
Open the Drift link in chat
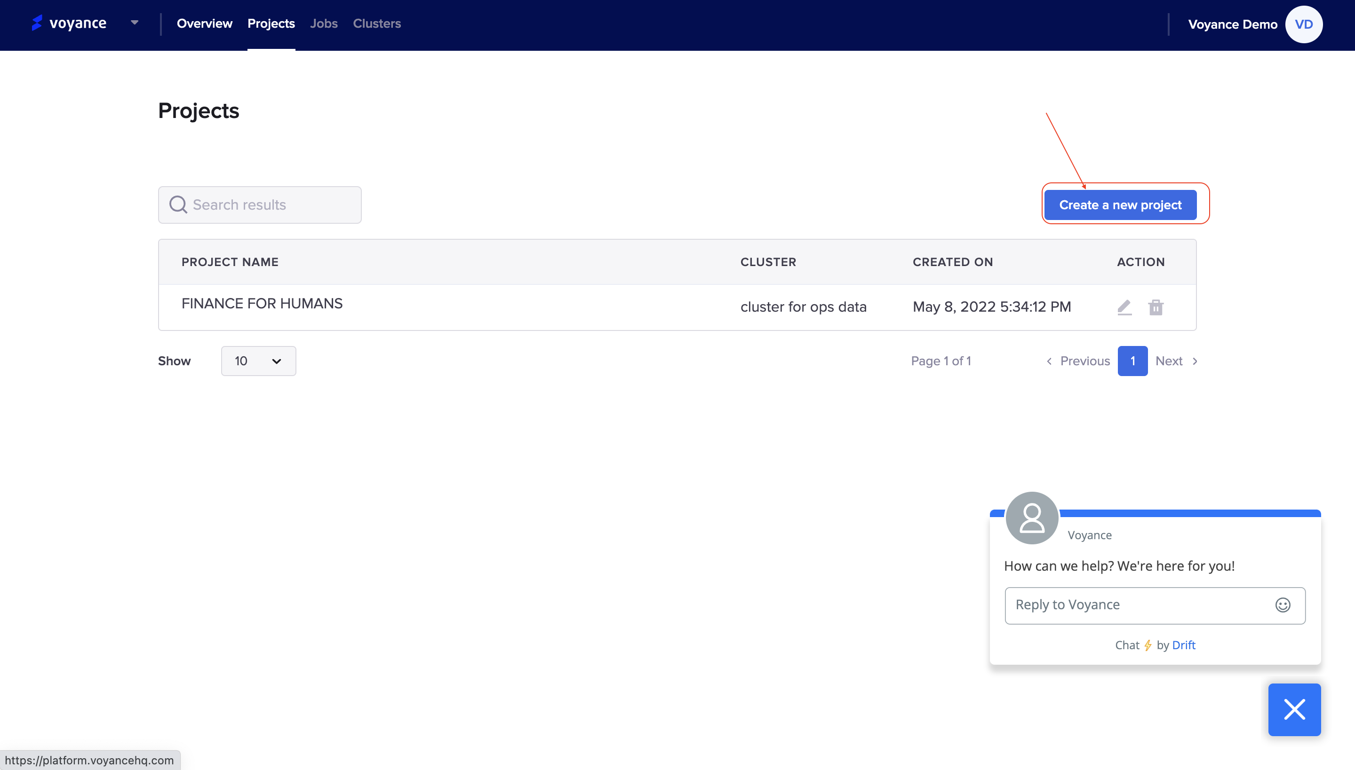pyautogui.click(x=1184, y=644)
